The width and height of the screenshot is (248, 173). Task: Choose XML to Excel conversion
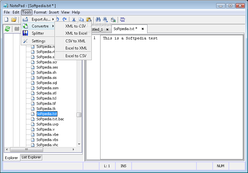[73, 33]
